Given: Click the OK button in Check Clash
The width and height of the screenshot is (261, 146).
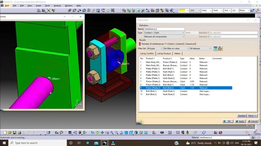Looking at the screenshot, I should click(228, 121).
